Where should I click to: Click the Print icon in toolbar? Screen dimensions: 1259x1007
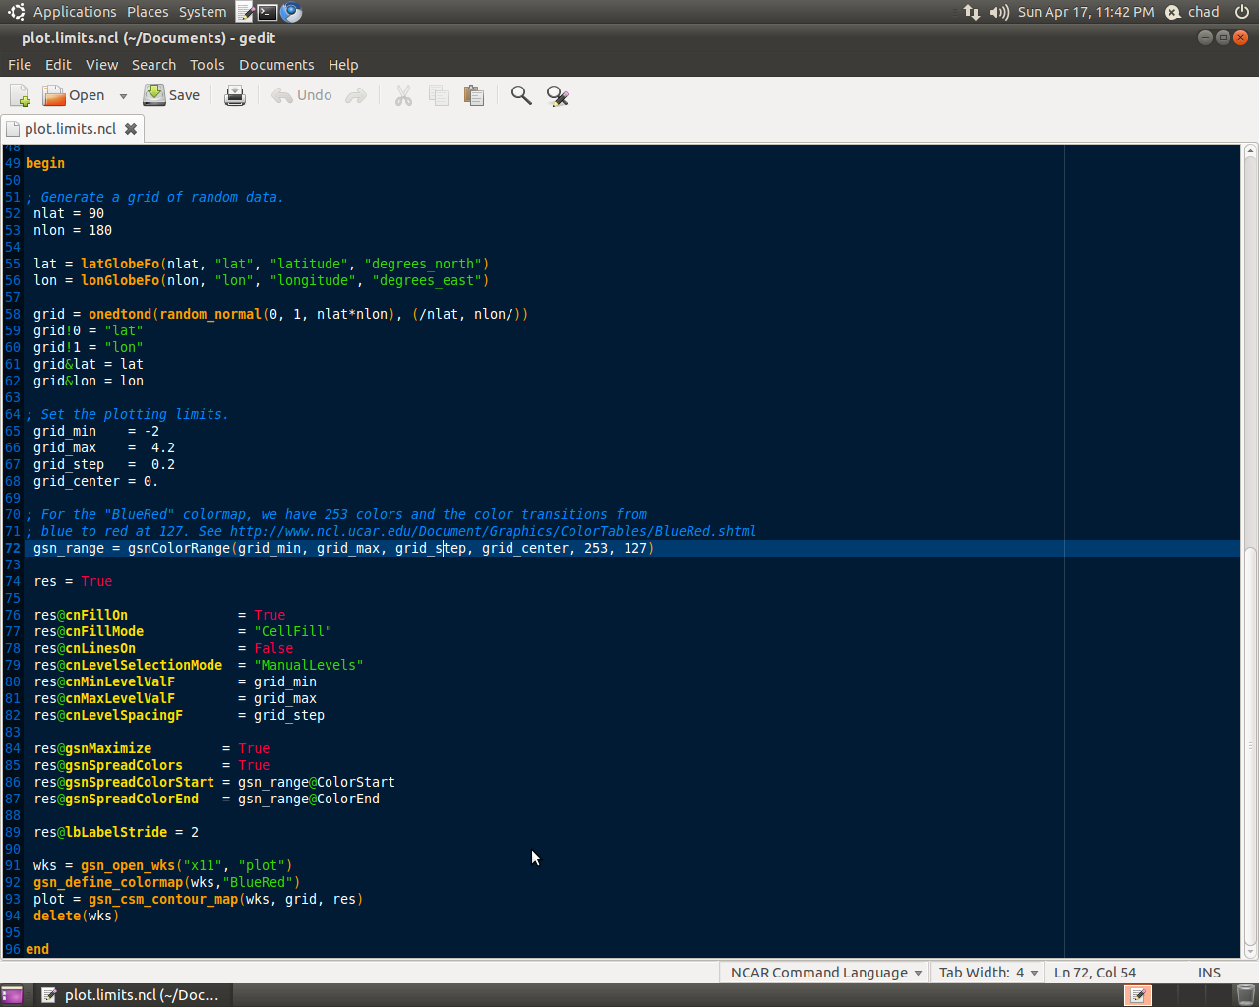235,95
